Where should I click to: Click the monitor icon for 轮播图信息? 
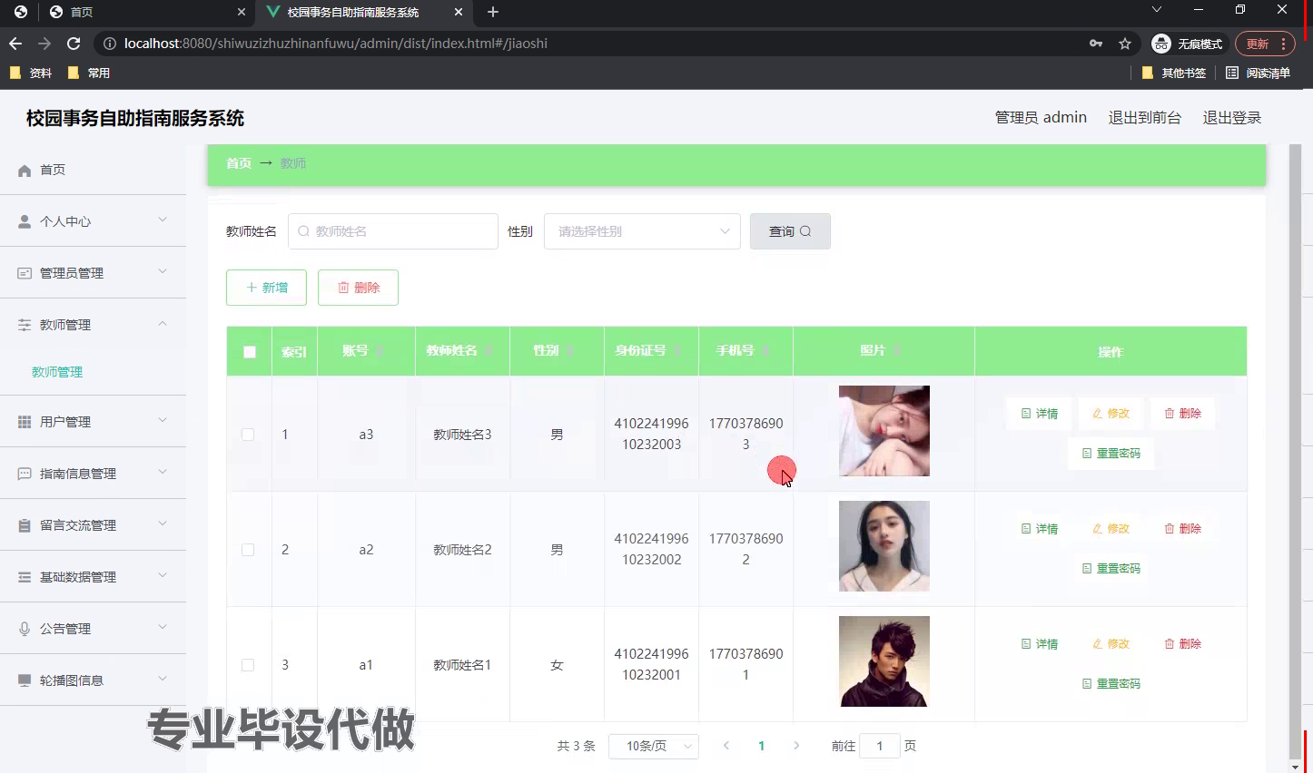(x=25, y=680)
